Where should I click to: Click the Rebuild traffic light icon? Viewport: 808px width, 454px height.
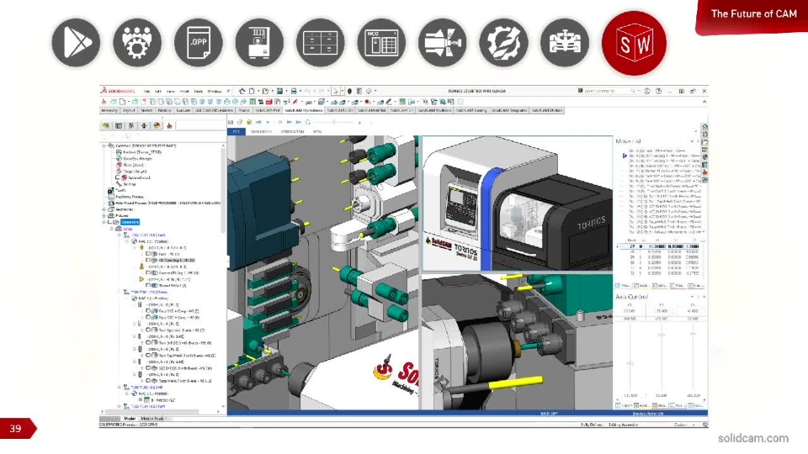click(x=350, y=91)
